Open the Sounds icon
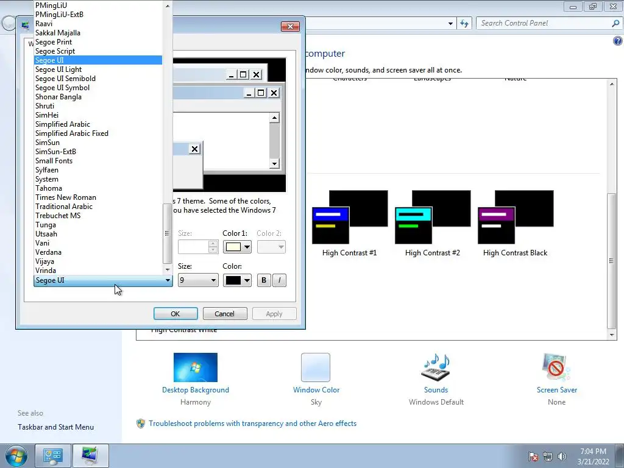 tap(436, 367)
